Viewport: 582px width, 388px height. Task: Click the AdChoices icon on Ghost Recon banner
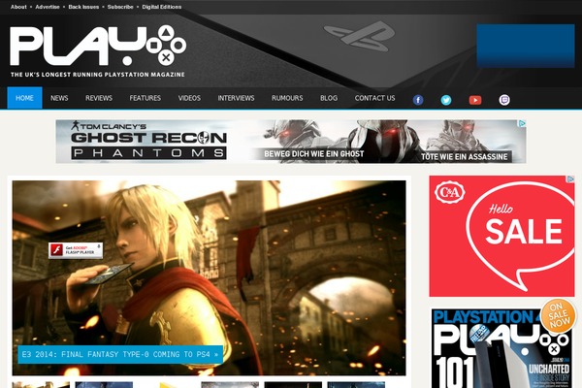[x=522, y=123]
